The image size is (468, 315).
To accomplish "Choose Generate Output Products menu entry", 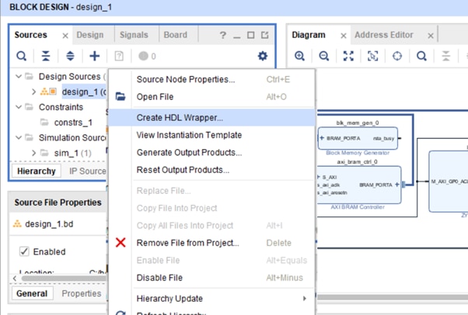I will click(x=211, y=152).
